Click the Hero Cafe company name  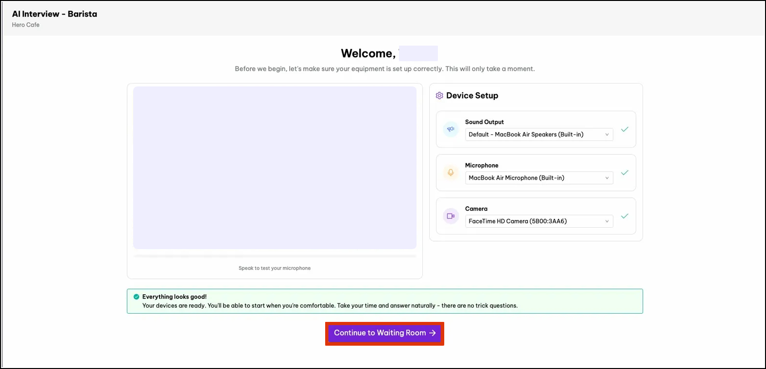(x=26, y=25)
